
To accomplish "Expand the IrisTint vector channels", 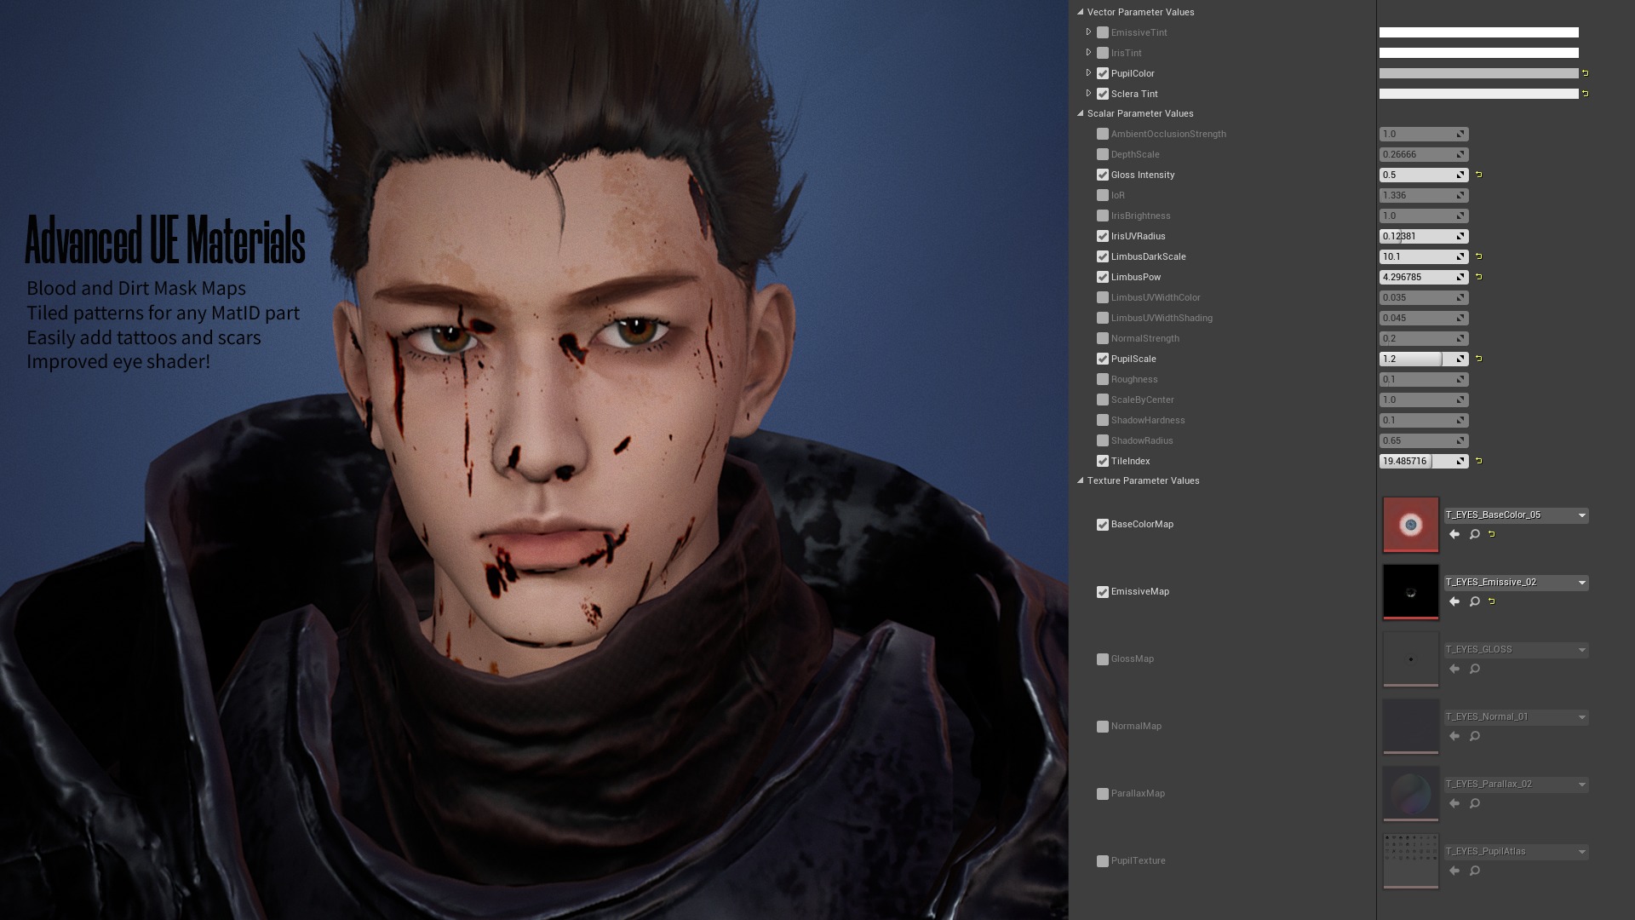I will point(1088,53).
